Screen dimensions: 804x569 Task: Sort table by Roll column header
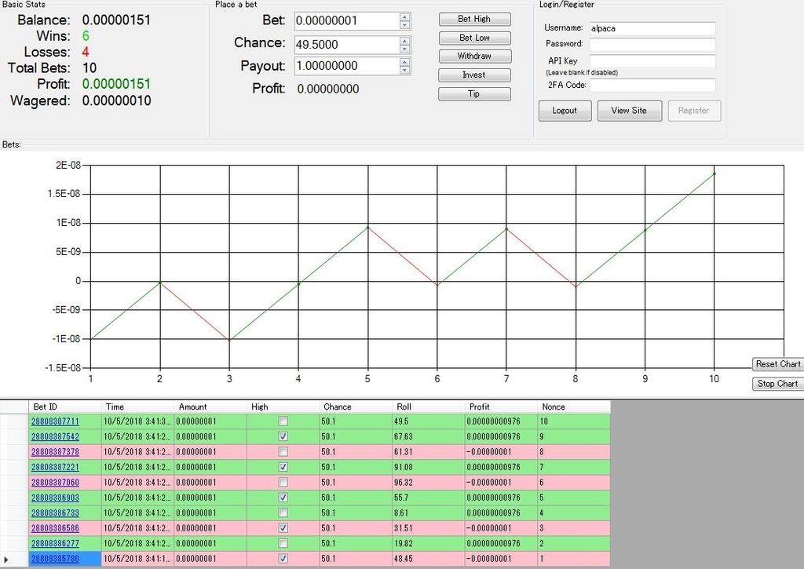429,407
